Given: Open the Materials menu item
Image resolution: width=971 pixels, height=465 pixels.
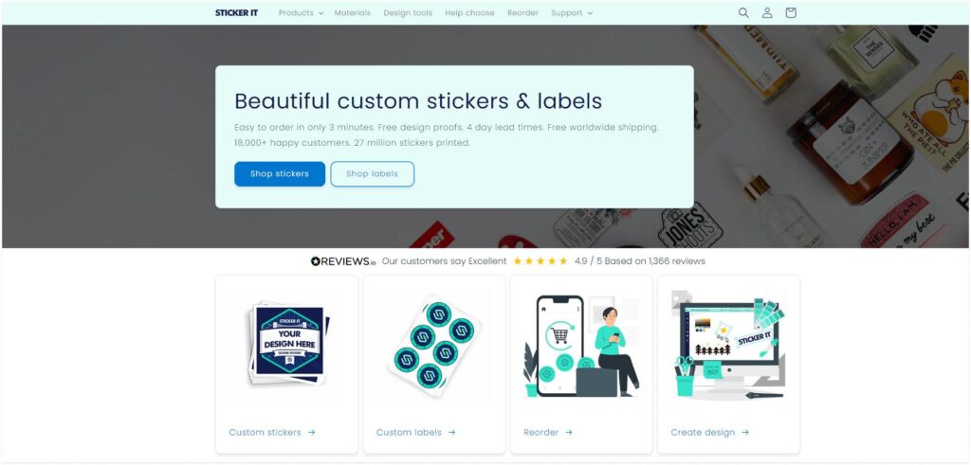Looking at the screenshot, I should (x=353, y=12).
